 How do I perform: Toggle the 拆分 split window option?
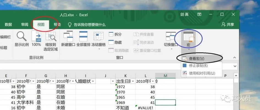[115, 34]
